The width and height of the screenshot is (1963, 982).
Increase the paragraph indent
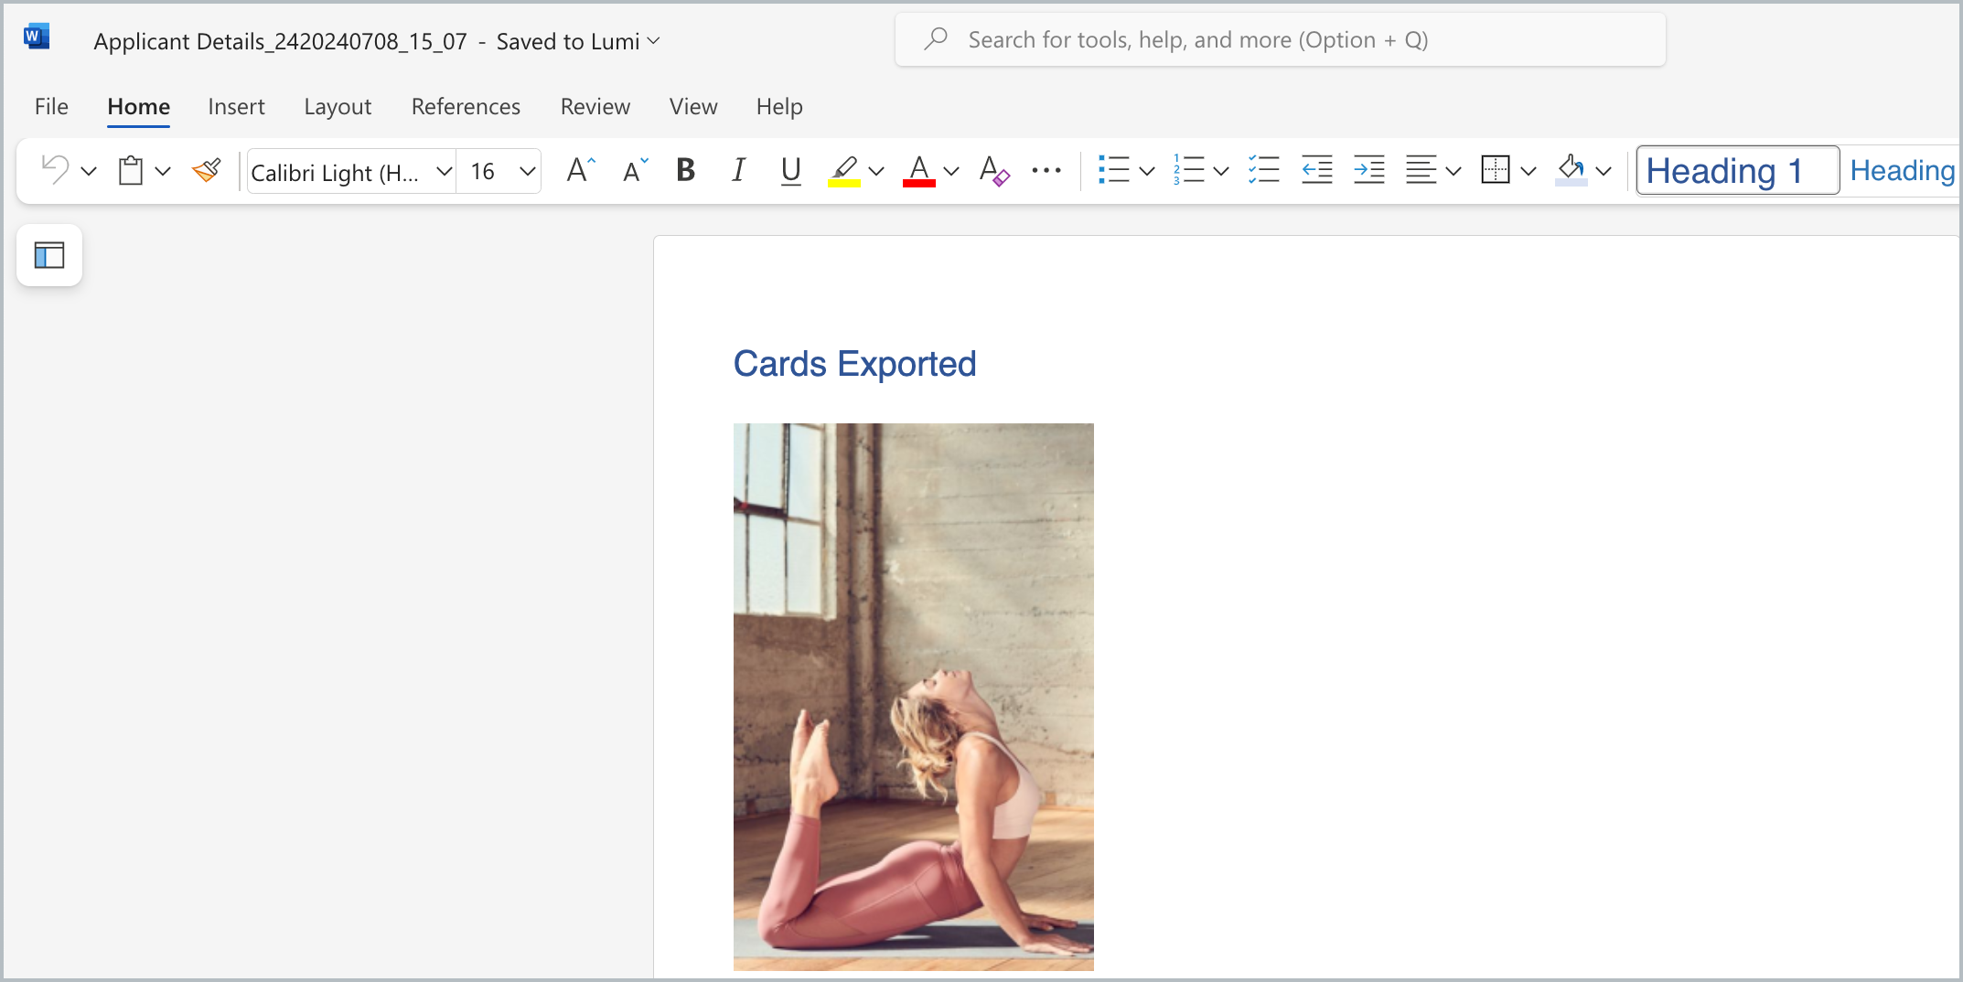pos(1368,171)
